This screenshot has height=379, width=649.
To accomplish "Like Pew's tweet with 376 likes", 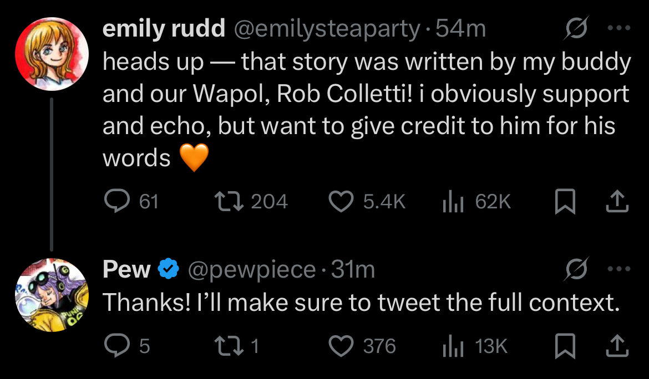I will tap(341, 346).
